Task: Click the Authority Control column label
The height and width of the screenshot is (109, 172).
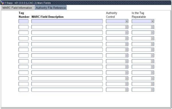Action: pos(112,15)
